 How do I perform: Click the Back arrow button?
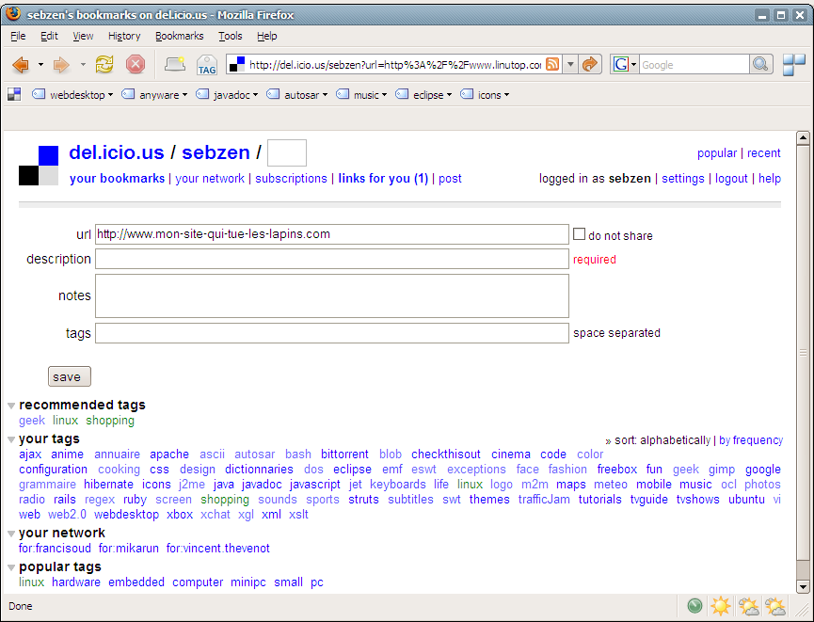coord(21,65)
